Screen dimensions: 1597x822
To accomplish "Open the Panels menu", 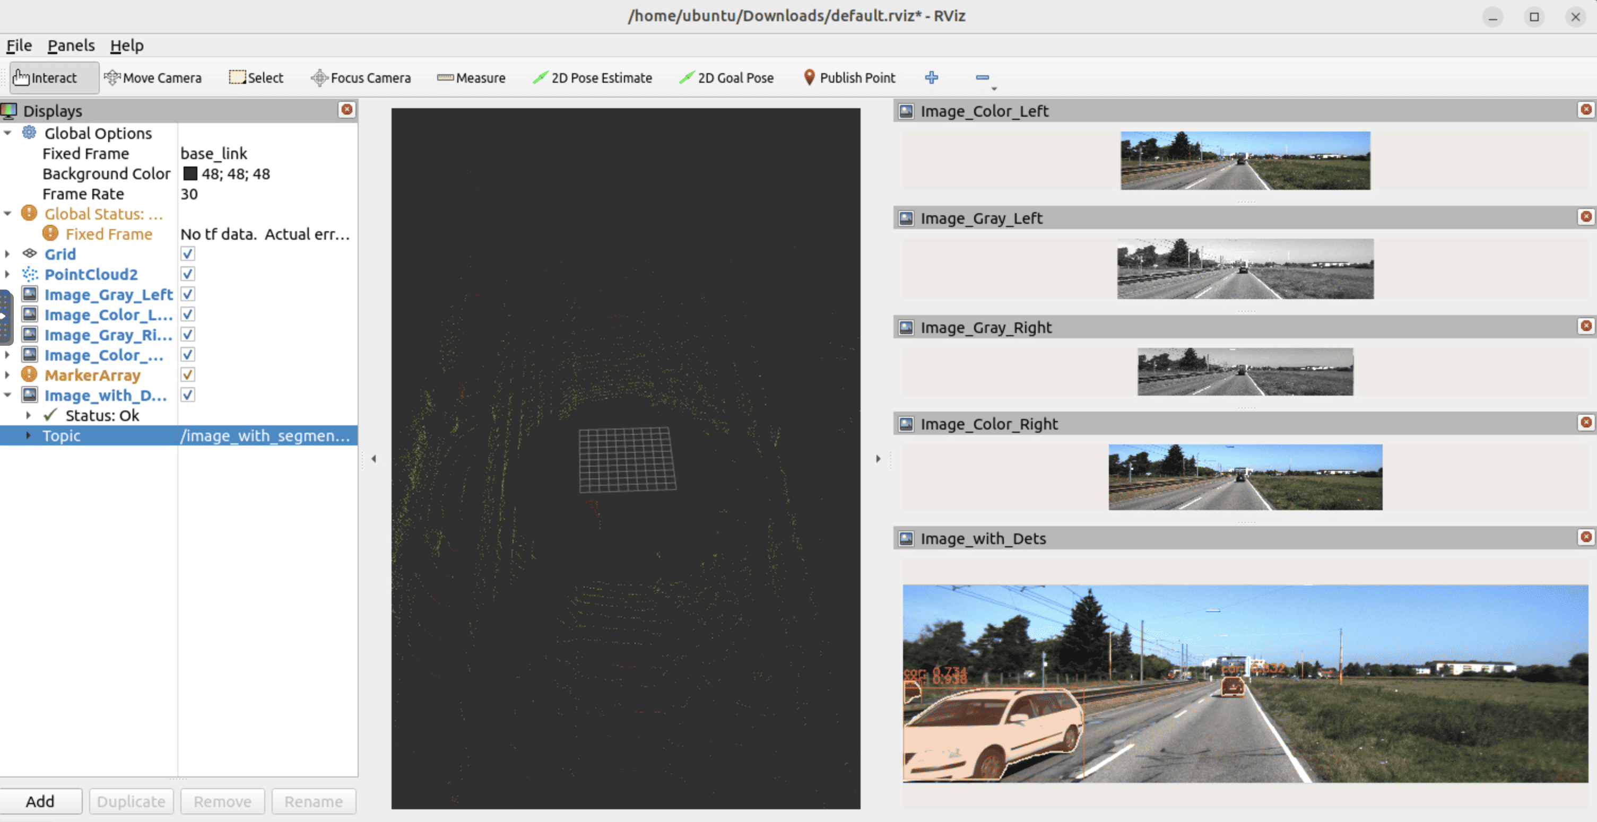I will pyautogui.click(x=71, y=45).
